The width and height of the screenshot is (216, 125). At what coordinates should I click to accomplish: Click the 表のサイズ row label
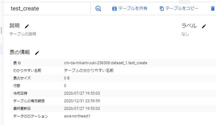point(22,78)
